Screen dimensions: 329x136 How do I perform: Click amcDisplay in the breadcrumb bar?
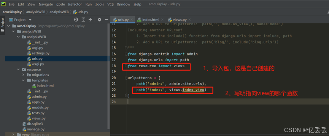(12, 12)
